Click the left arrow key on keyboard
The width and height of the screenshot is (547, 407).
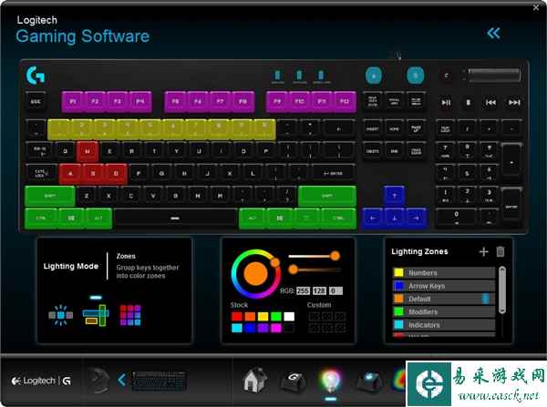click(x=373, y=219)
